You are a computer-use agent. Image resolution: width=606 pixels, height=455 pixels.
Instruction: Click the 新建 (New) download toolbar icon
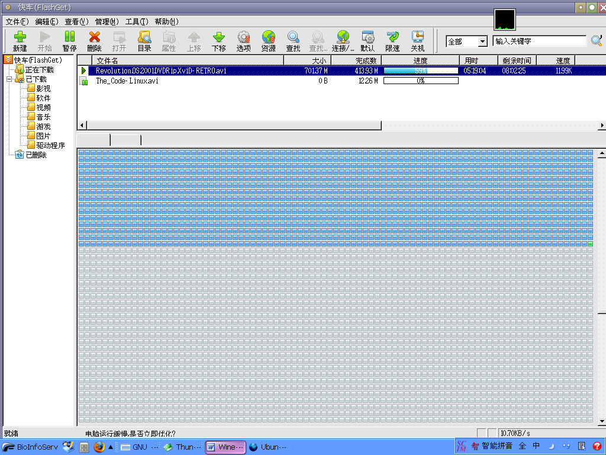(20, 37)
